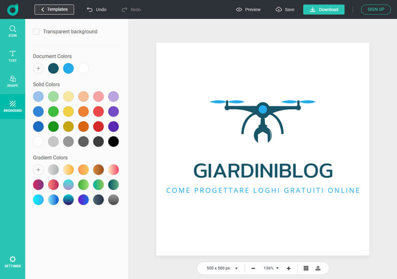This screenshot has width=397, height=279.
Task: Choose bright red solid color
Action: point(98,111)
